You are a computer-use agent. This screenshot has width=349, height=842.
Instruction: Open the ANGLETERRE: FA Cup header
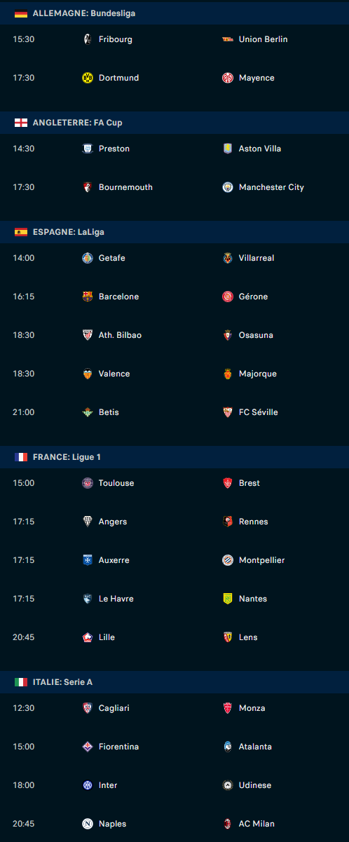point(174,123)
